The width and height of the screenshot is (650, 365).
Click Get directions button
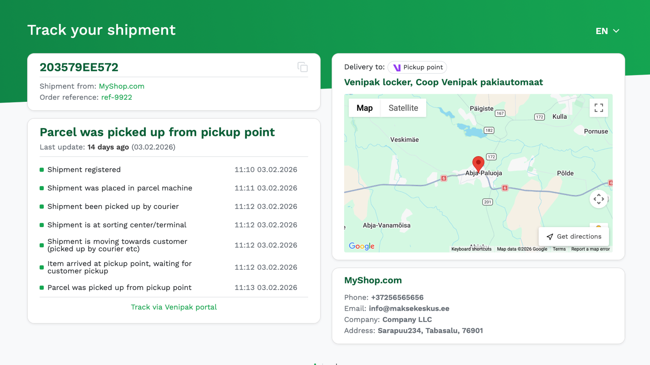pos(574,236)
